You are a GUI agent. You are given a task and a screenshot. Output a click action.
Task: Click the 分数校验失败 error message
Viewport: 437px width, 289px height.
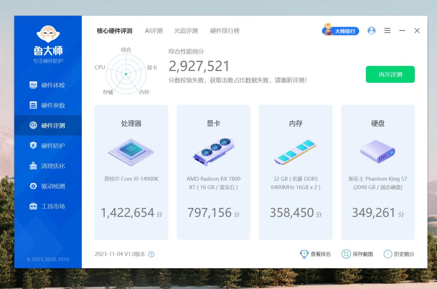click(x=238, y=80)
